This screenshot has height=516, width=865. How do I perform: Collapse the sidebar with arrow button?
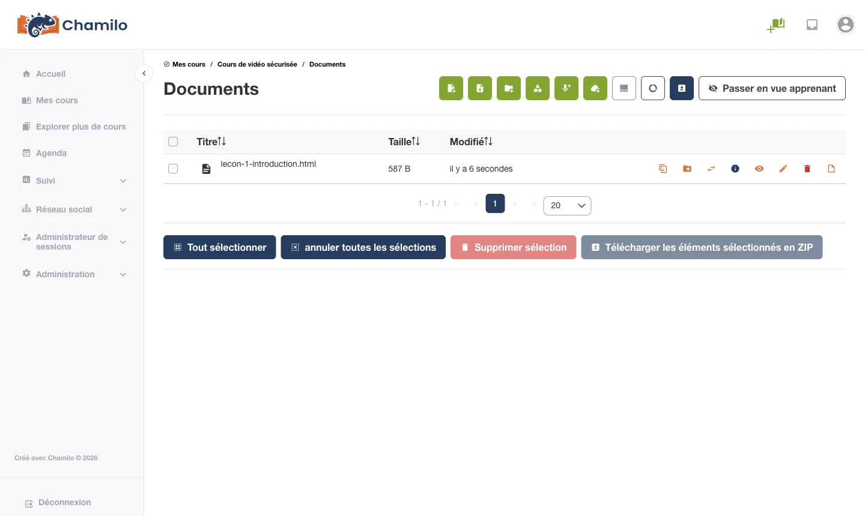point(144,73)
